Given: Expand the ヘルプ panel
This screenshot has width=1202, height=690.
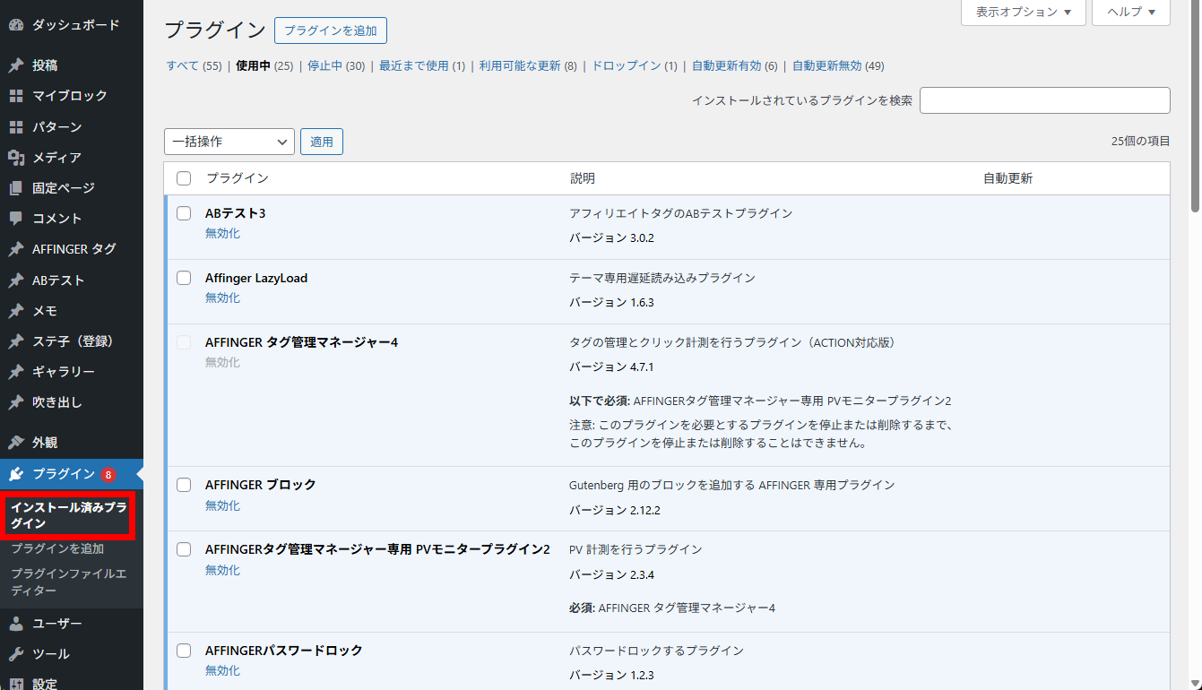Looking at the screenshot, I should [1131, 13].
